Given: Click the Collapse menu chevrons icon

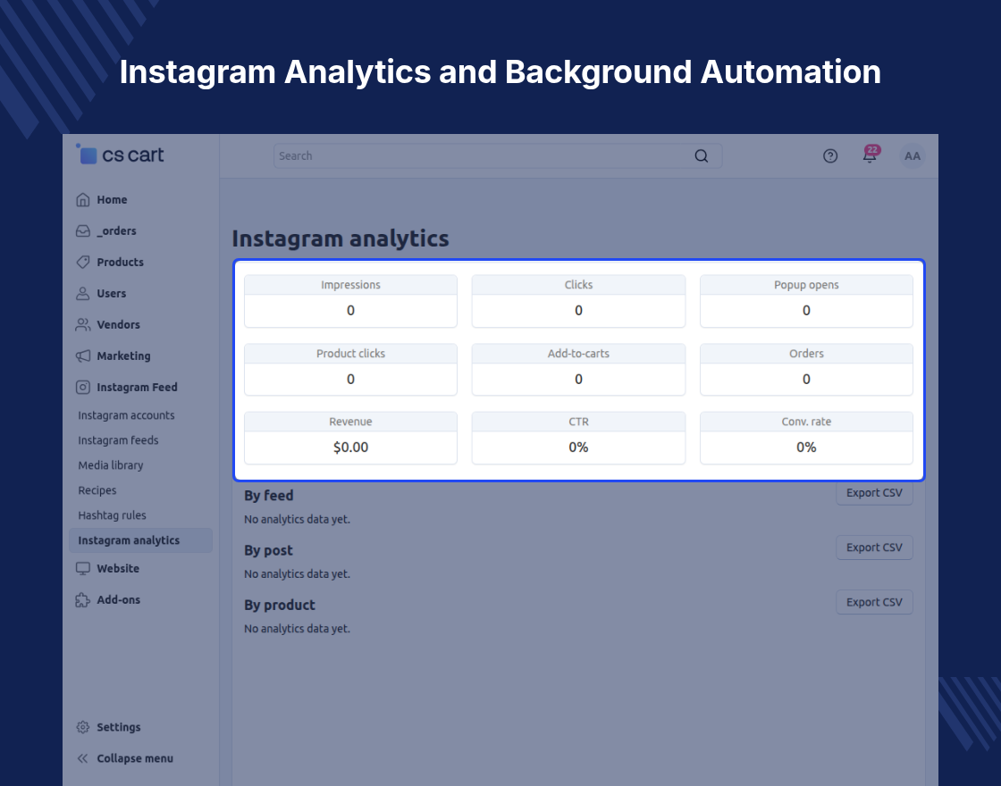Looking at the screenshot, I should pyautogui.click(x=83, y=758).
